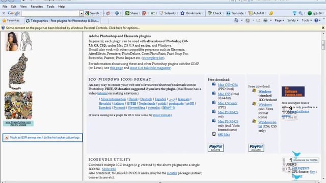This screenshot has height=183, width=326.
Task: Select the Telegraphics tab
Action: (62, 21)
